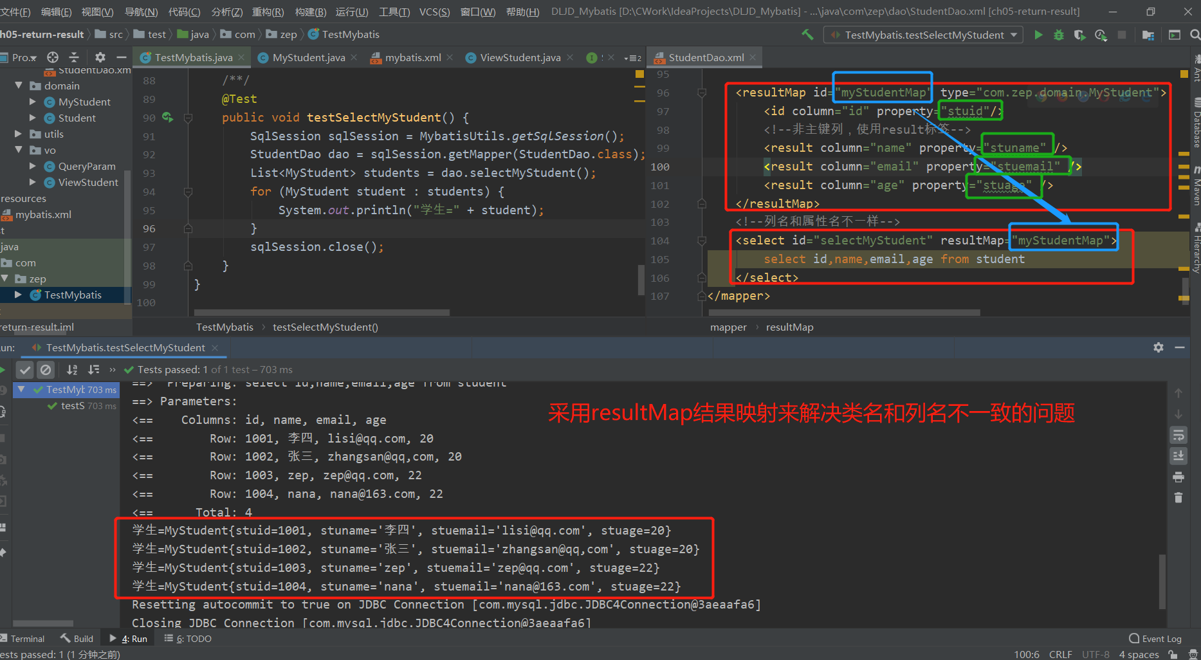This screenshot has height=660, width=1201.
Task: Close the TestMybatis.java tab
Action: coord(241,57)
